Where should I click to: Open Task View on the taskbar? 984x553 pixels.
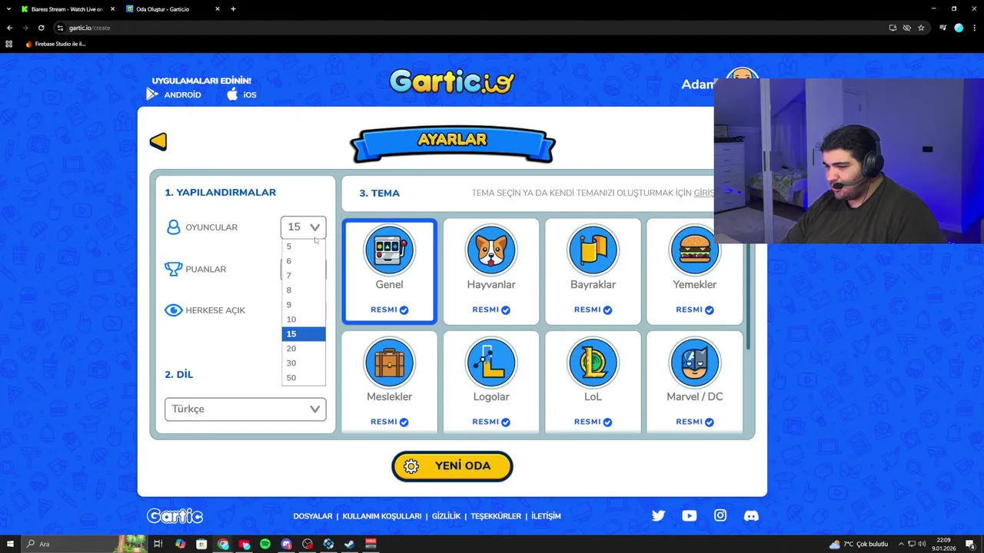click(158, 544)
